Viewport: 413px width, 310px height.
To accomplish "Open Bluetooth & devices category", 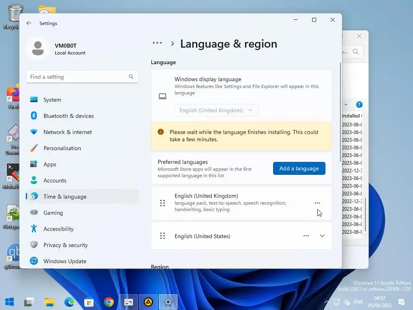I will click(82, 116).
